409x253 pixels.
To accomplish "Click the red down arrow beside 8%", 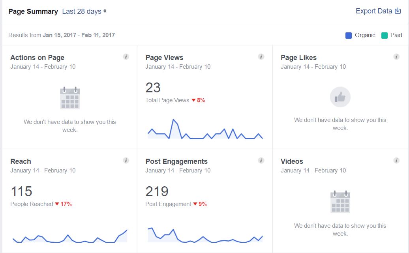I will [193, 100].
